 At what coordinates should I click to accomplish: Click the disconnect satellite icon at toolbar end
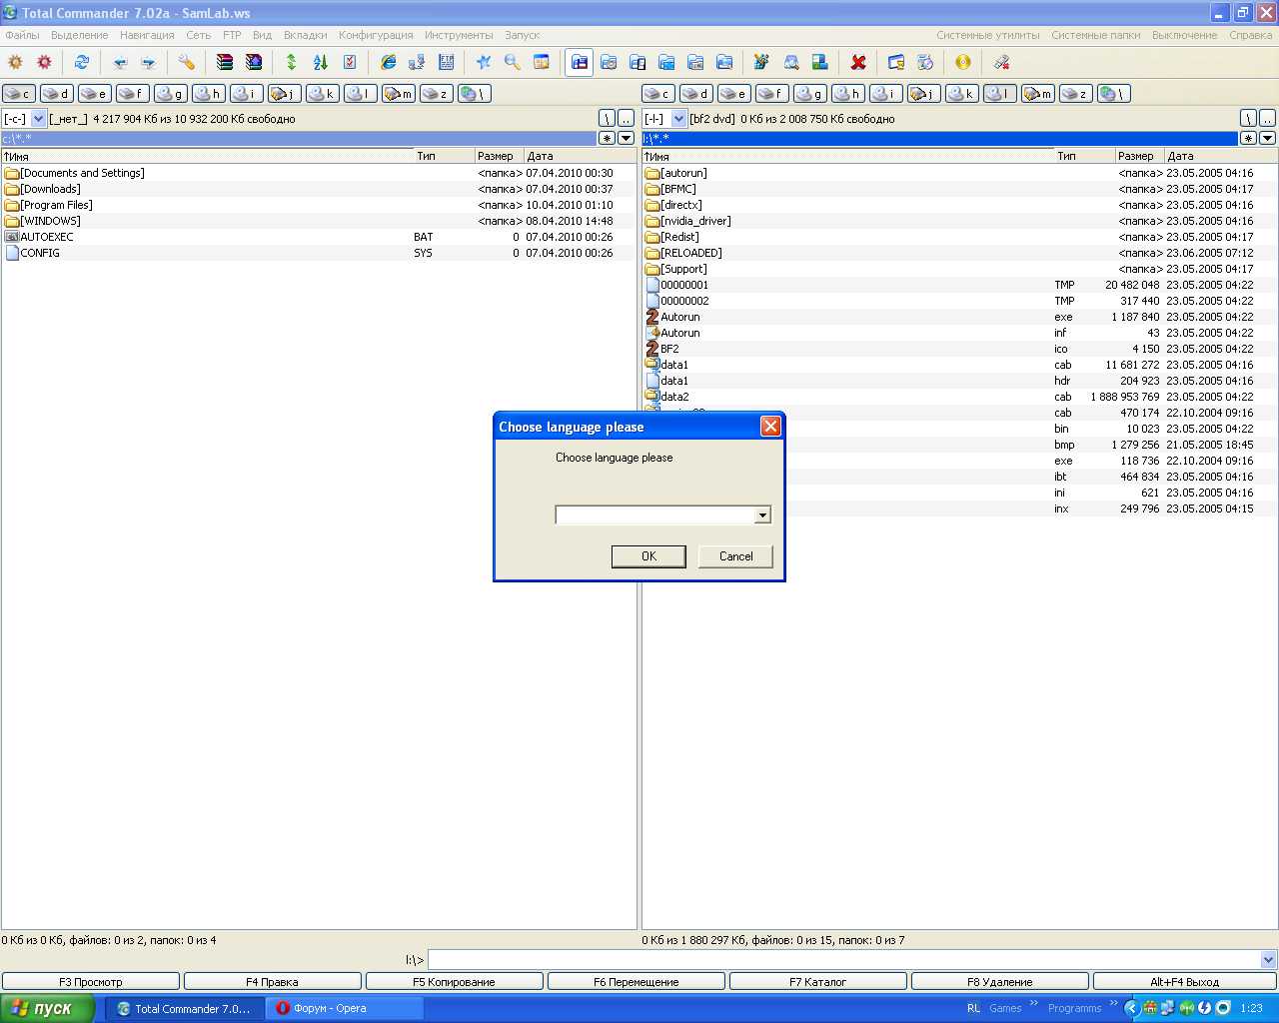pos(1001,62)
